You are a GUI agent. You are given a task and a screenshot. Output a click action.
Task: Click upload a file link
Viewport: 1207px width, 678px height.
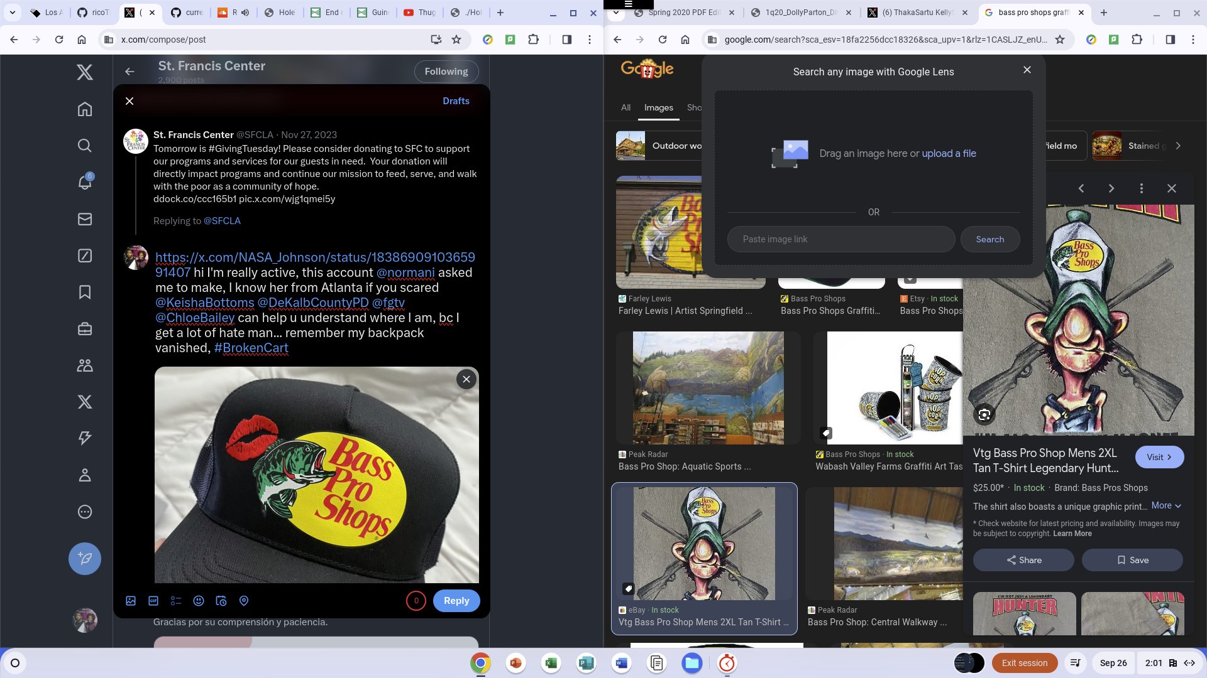[949, 154]
